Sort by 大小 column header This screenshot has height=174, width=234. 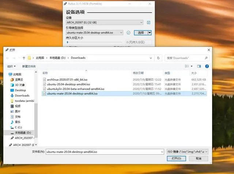(194, 73)
